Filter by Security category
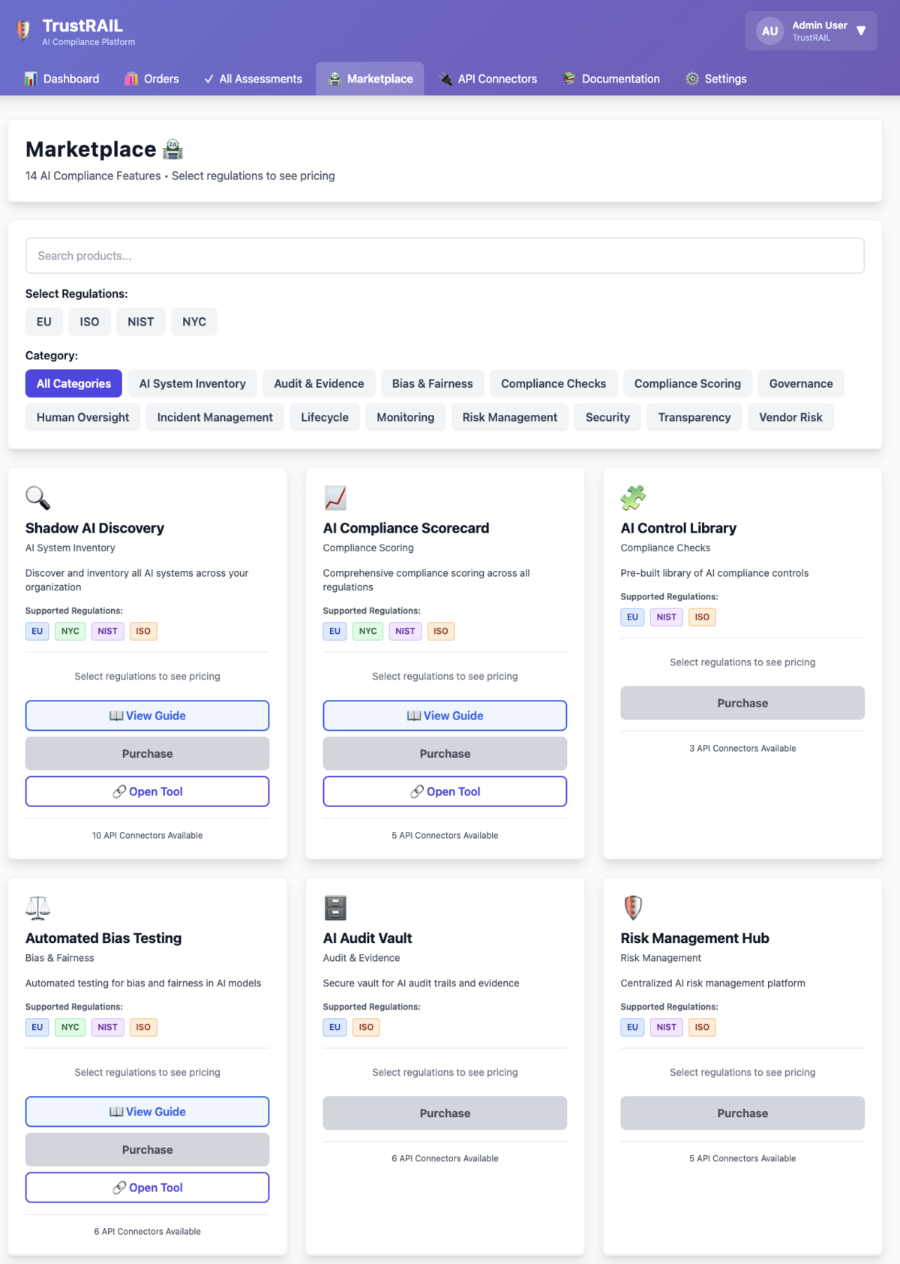Screen dimensions: 900x1264 tap(607, 417)
